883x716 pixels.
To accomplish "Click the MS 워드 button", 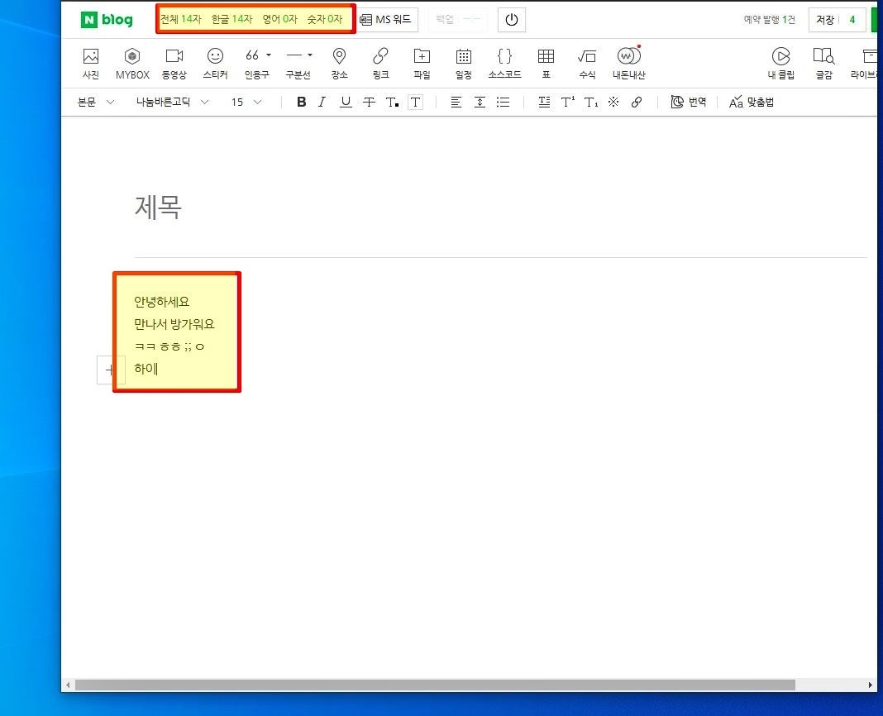I will tap(387, 20).
